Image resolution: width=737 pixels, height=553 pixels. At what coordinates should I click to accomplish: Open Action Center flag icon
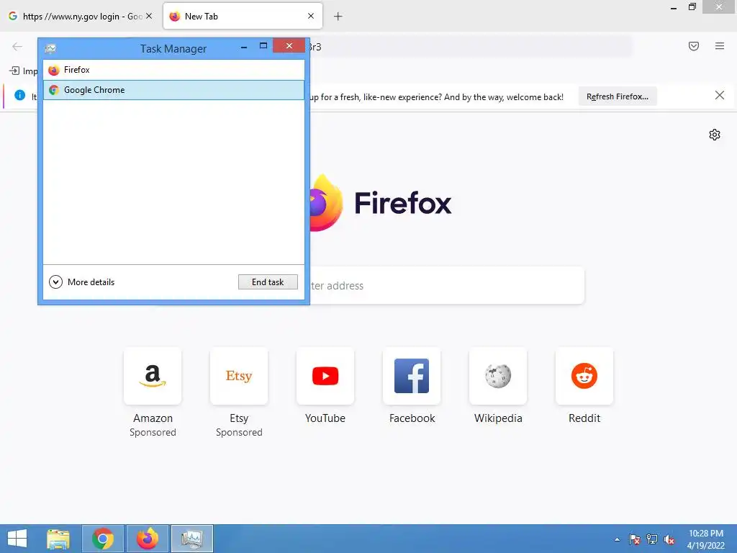point(634,539)
